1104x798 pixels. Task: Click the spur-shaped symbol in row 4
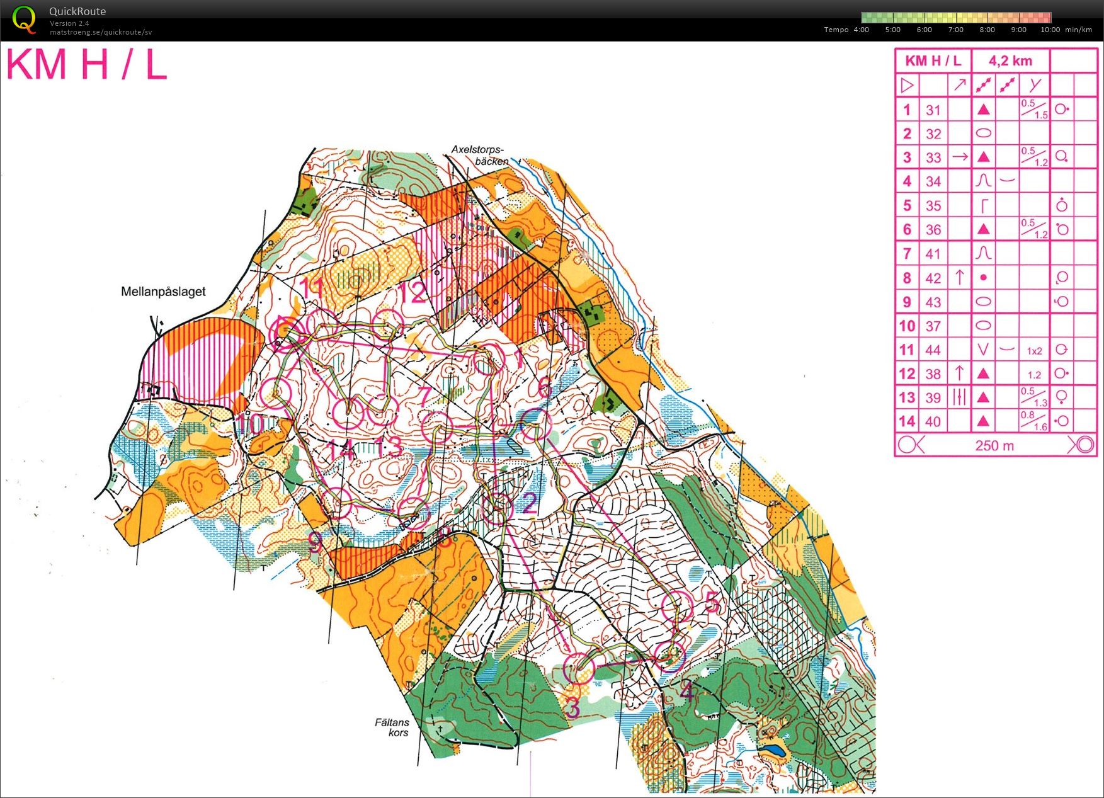pos(983,181)
